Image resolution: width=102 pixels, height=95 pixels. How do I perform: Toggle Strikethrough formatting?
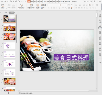pyautogui.click(x=57, y=8)
